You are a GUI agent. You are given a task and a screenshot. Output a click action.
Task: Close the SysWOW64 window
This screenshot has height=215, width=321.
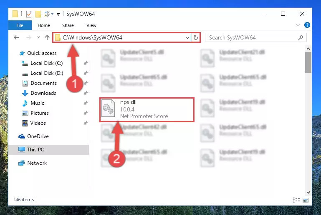coord(302,14)
